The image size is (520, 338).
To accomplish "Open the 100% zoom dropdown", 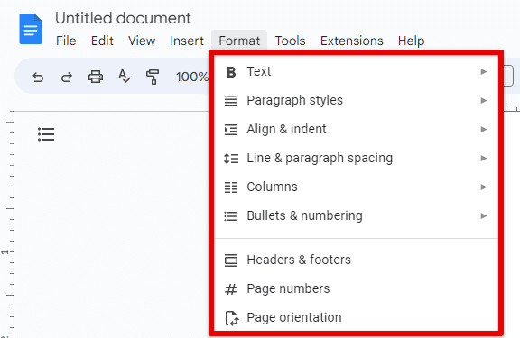I will point(192,77).
